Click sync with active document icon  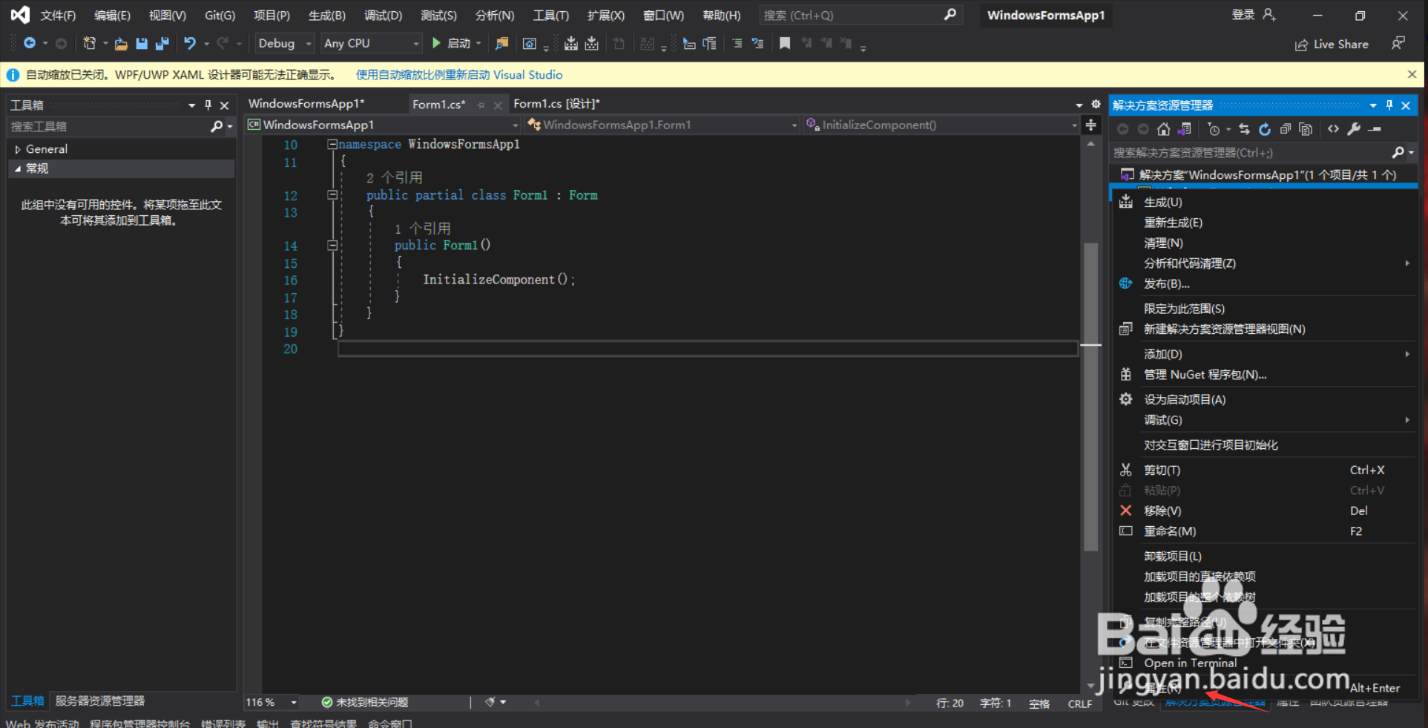tap(1244, 129)
